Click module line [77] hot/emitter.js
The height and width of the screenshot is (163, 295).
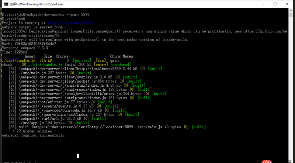click(x=60, y=102)
